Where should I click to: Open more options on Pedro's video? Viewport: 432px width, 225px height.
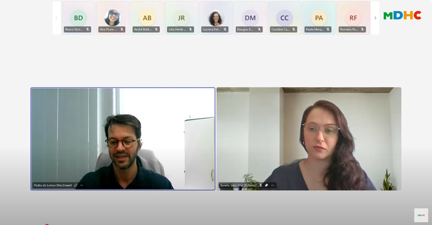(82, 185)
